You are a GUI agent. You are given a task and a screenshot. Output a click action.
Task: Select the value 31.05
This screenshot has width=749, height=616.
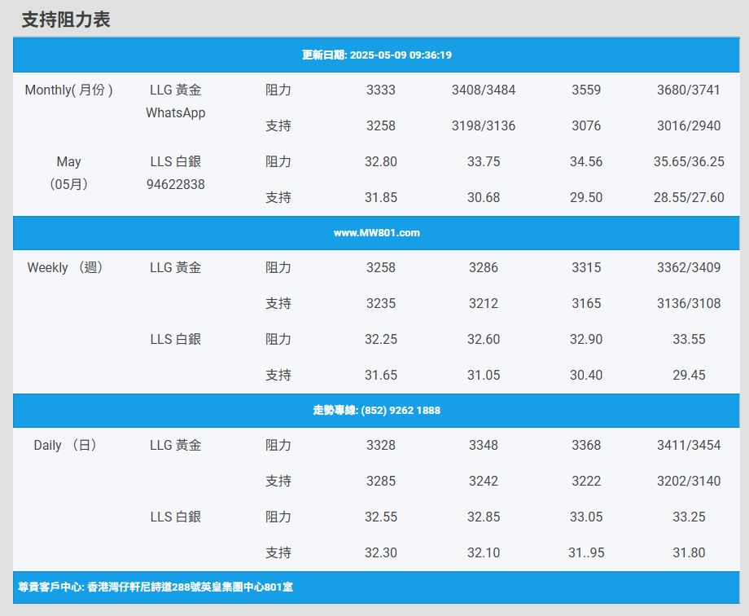click(484, 375)
